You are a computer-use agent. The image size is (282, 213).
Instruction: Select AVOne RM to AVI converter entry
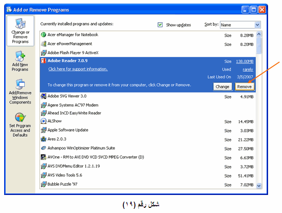[148, 157]
